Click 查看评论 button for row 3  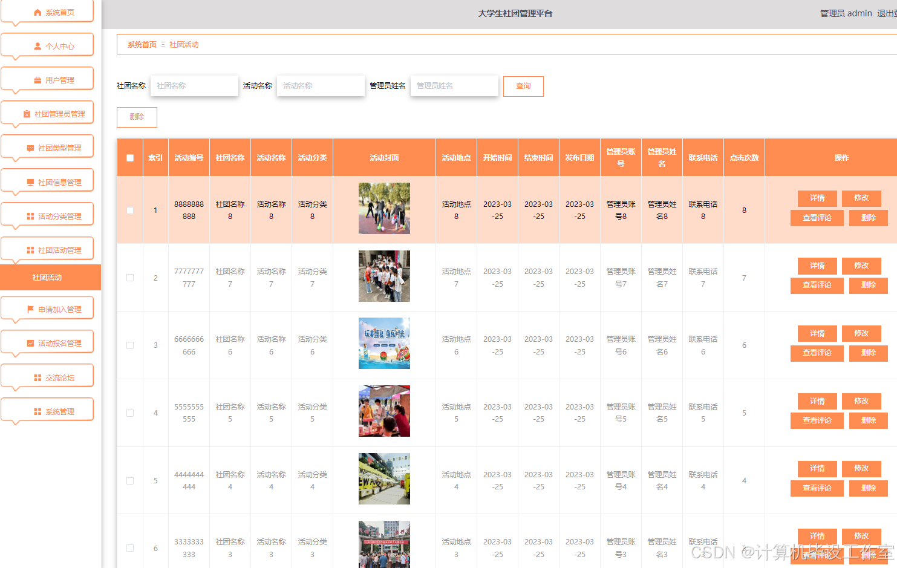click(817, 353)
